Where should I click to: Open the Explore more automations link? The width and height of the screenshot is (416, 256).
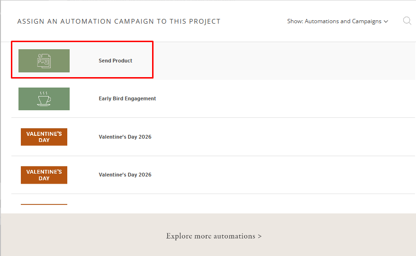coord(211,236)
